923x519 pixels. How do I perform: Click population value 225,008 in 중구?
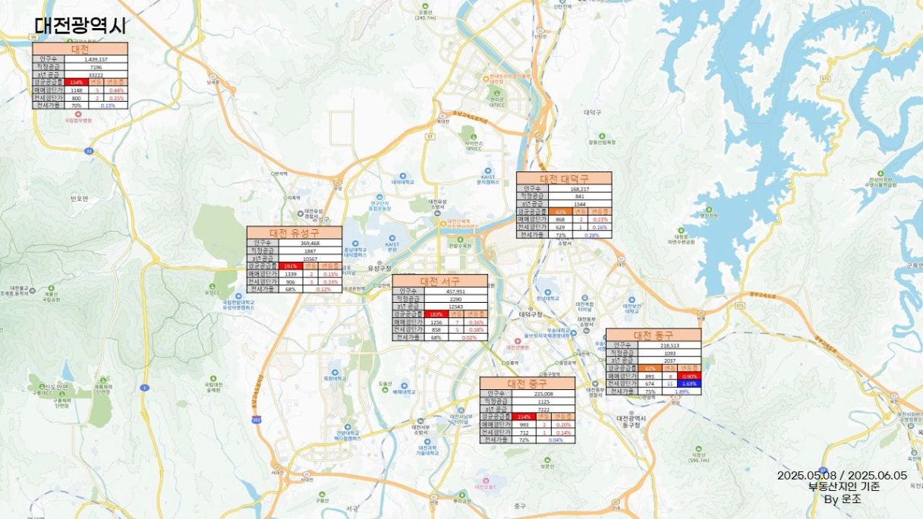543,394
